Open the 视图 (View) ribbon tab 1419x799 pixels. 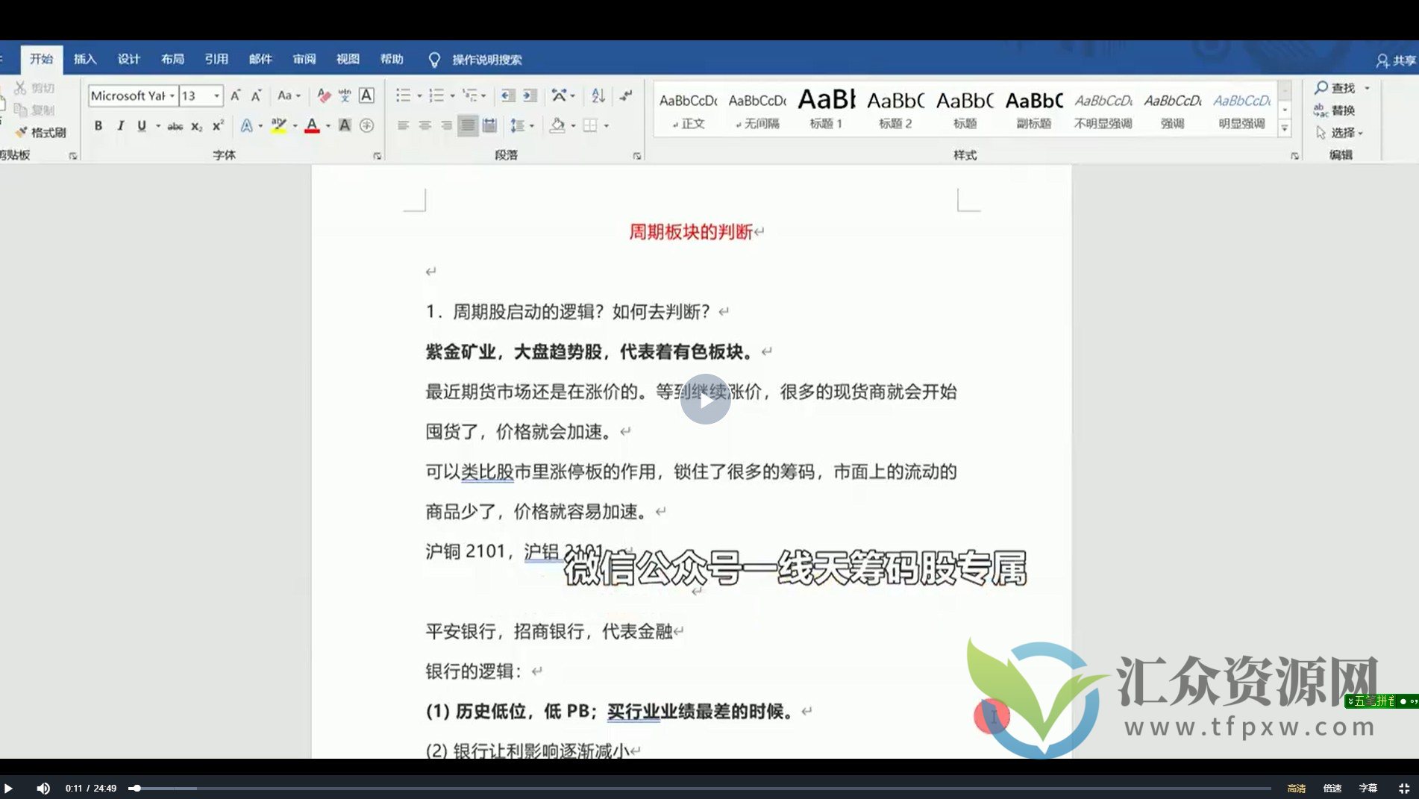tap(348, 59)
